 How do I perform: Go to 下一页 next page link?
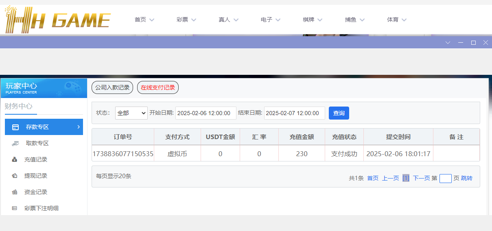[421, 178]
